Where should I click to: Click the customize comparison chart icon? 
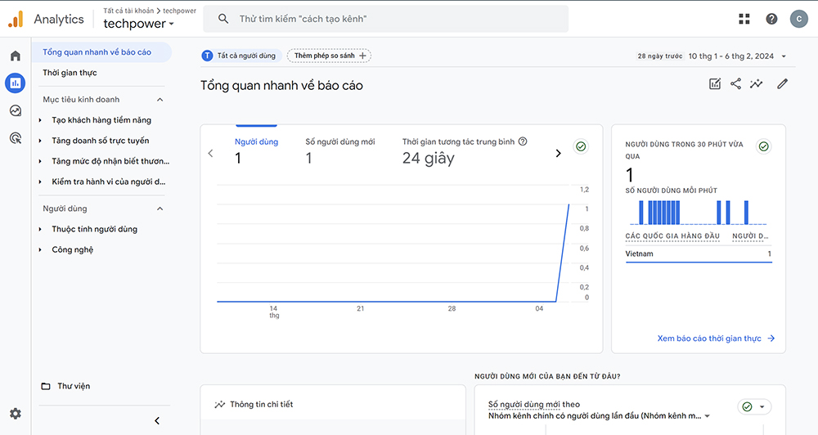point(714,83)
